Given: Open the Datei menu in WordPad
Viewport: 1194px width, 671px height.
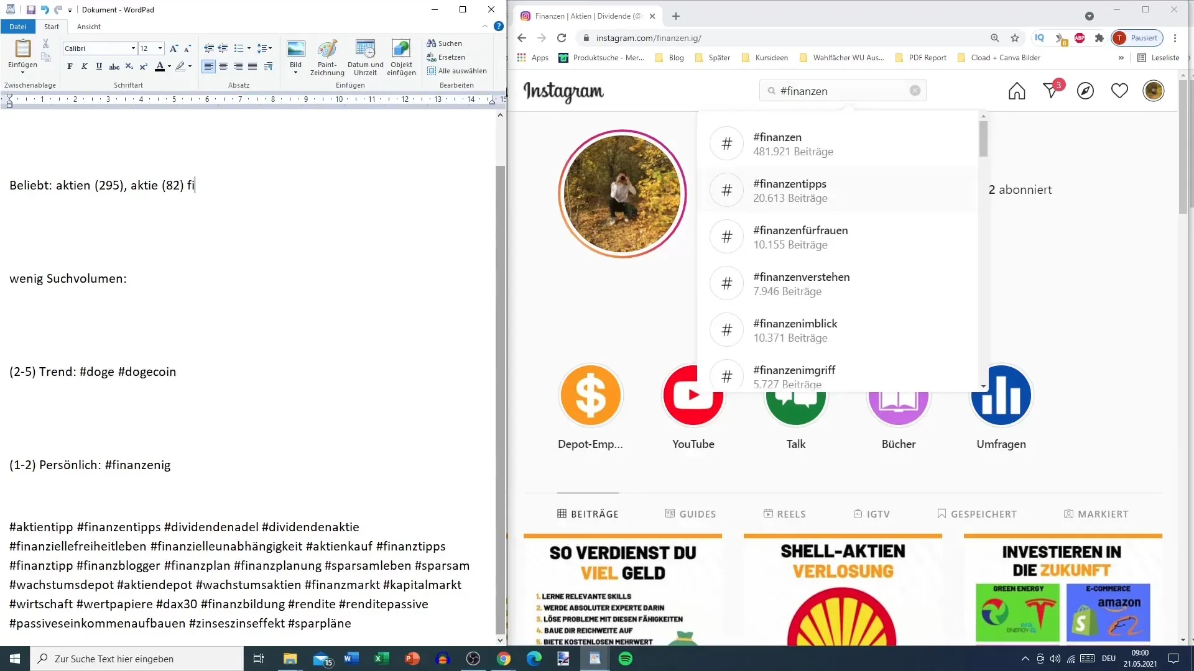Looking at the screenshot, I should pos(18,27).
